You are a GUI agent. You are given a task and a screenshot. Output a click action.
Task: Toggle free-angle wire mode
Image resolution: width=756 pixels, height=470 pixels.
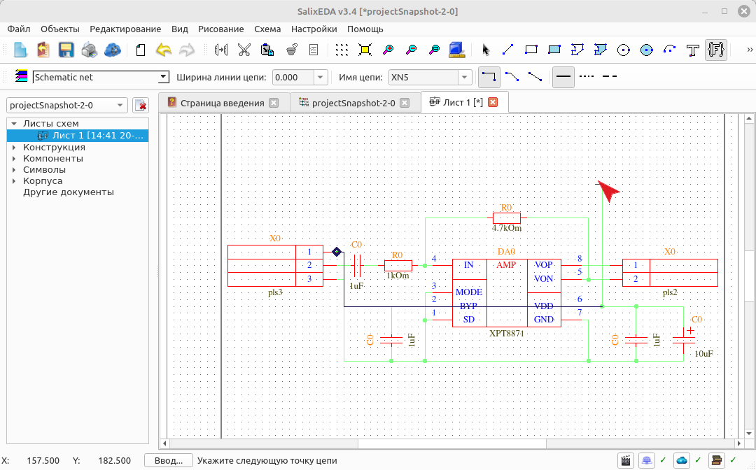[x=535, y=76]
